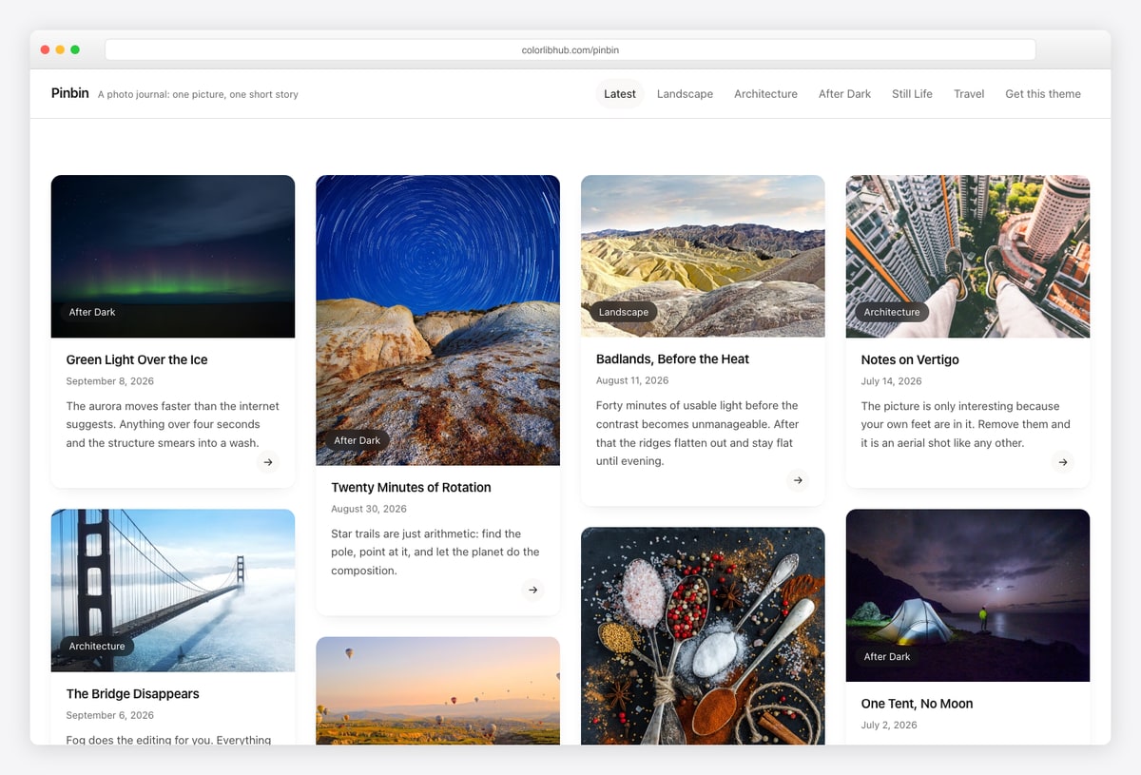This screenshot has height=775, width=1141.
Task: Click the date July 2, 2026
Action: [x=889, y=725]
